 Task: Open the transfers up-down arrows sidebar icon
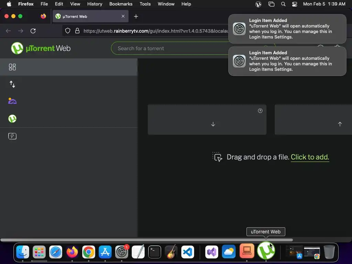(x=12, y=84)
